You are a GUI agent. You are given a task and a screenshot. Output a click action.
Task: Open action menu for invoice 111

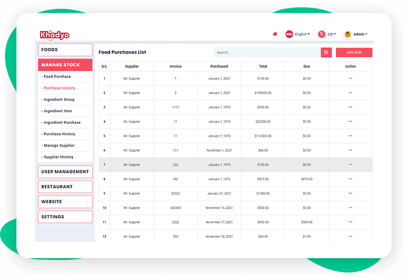pos(350,150)
